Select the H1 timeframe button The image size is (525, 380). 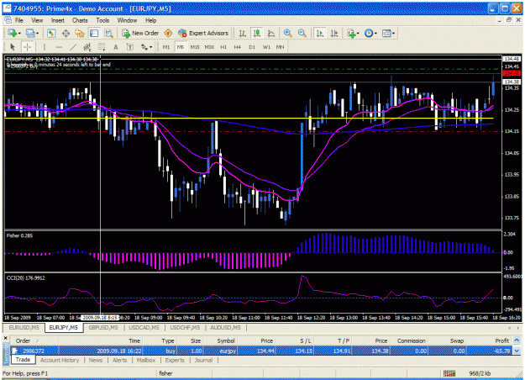point(223,47)
